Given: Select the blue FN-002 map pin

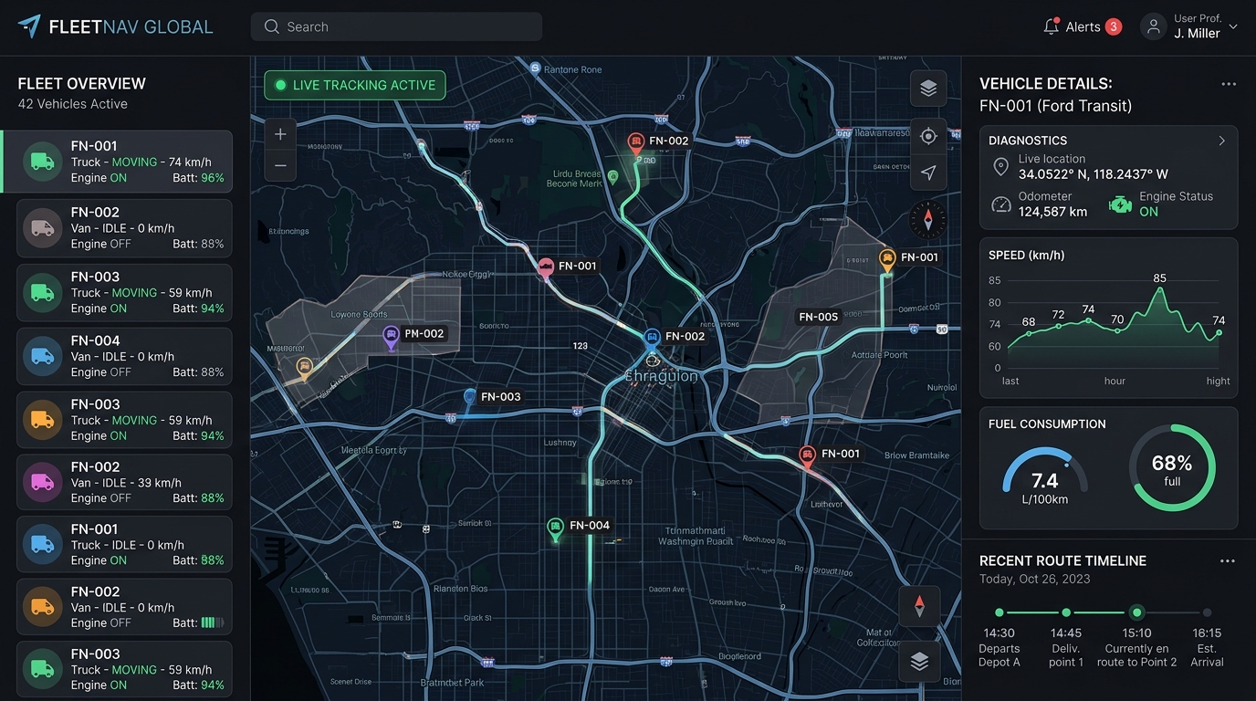Looking at the screenshot, I should 652,340.
